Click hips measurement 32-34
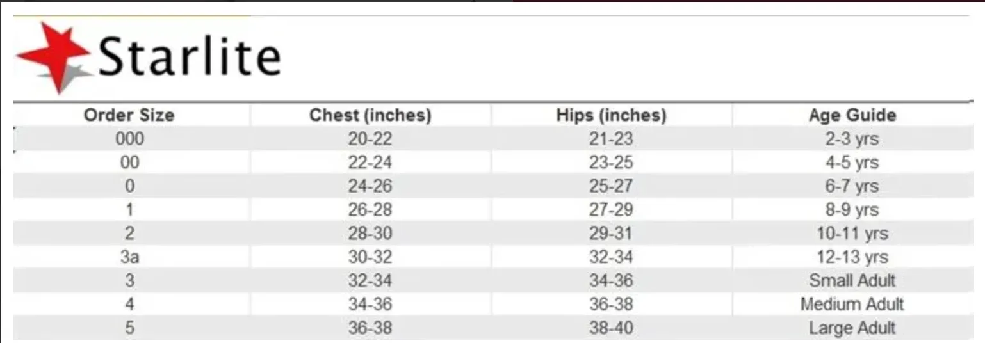Screen dimensions: 985x343 pyautogui.click(x=611, y=257)
